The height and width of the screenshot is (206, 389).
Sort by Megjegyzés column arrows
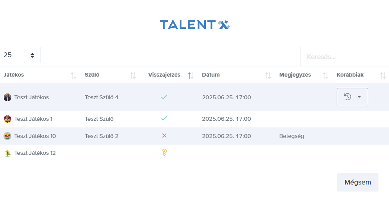point(325,75)
